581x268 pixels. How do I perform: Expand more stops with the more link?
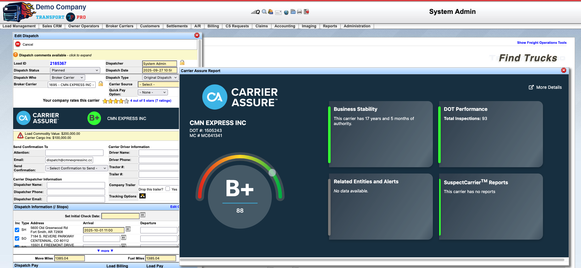click(105, 251)
